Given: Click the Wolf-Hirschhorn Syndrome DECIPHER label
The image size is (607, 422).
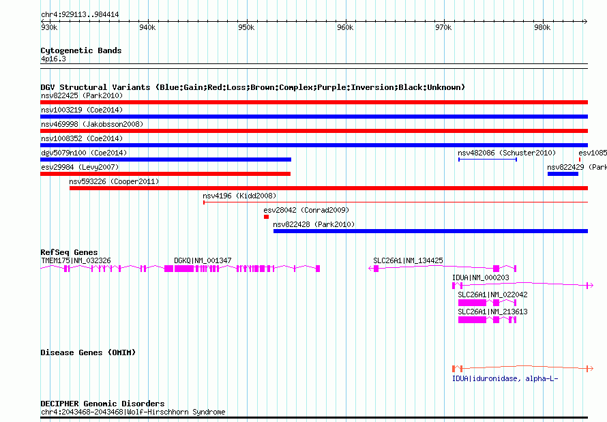Looking at the screenshot, I should tap(133, 412).
